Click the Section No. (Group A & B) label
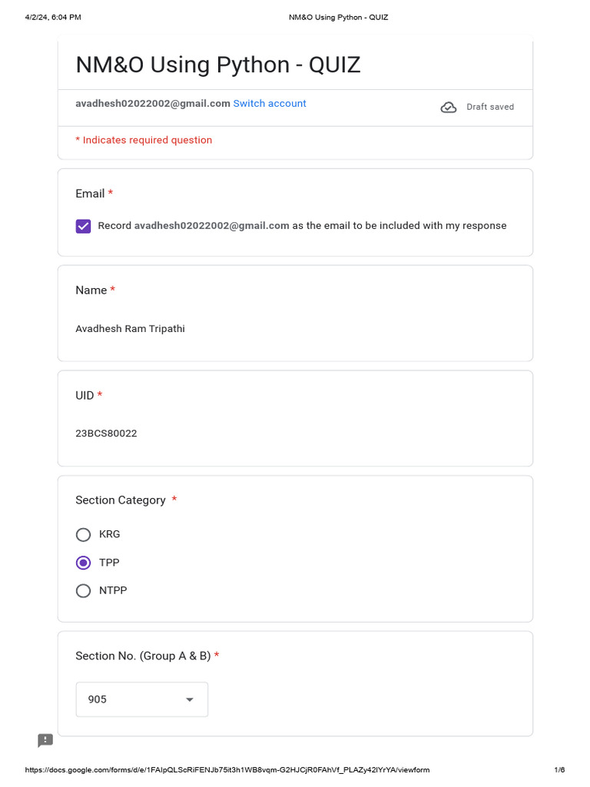 143,656
